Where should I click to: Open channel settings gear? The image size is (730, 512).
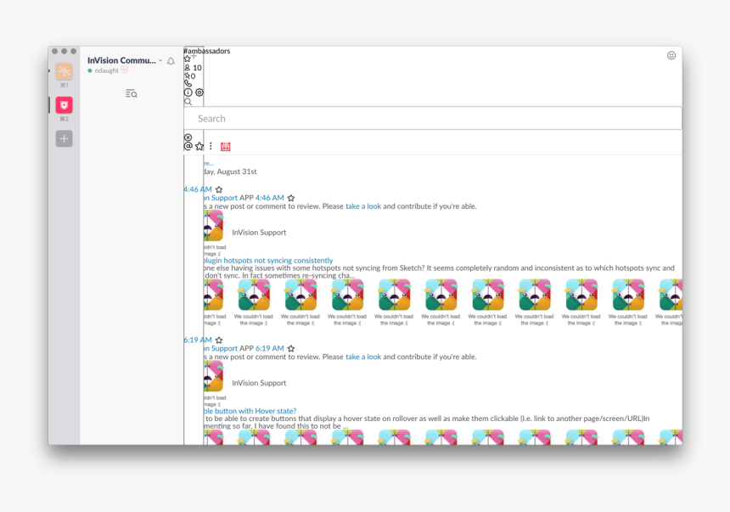click(x=199, y=93)
